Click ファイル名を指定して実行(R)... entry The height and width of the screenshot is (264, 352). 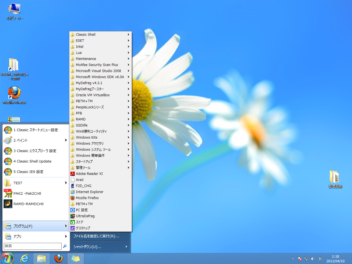[96, 236]
